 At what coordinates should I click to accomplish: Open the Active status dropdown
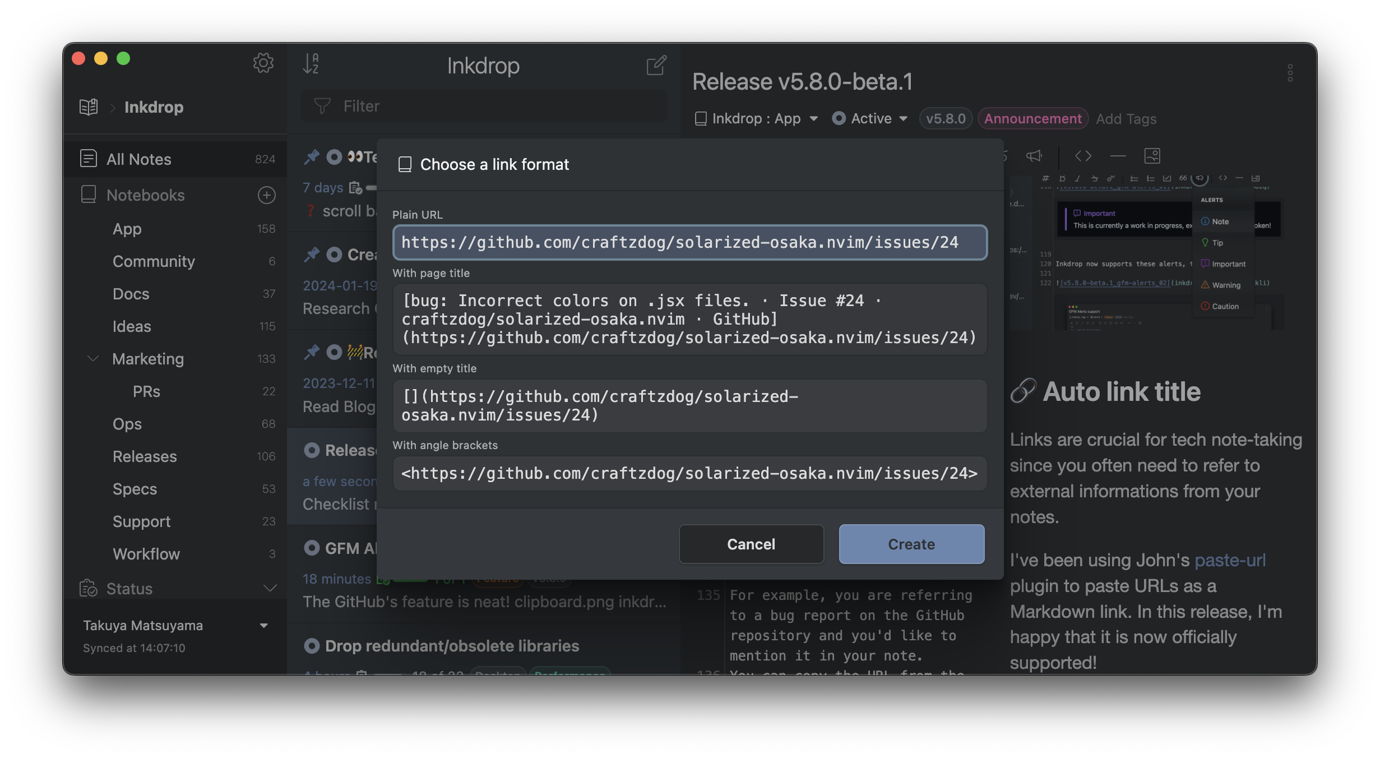click(x=870, y=118)
